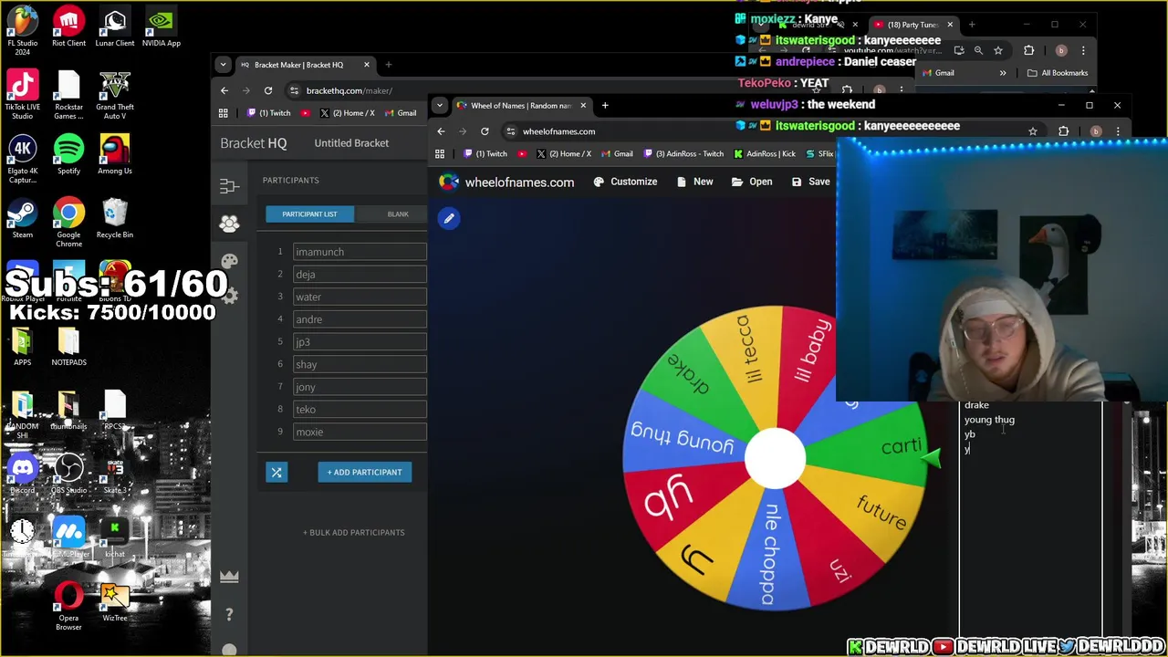This screenshot has width=1168, height=657.
Task: Open Gmail bookmark in Wheel of Names window
Action: (616, 154)
